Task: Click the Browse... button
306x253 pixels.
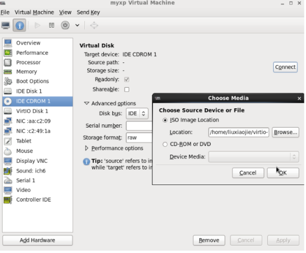Action: click(286, 133)
